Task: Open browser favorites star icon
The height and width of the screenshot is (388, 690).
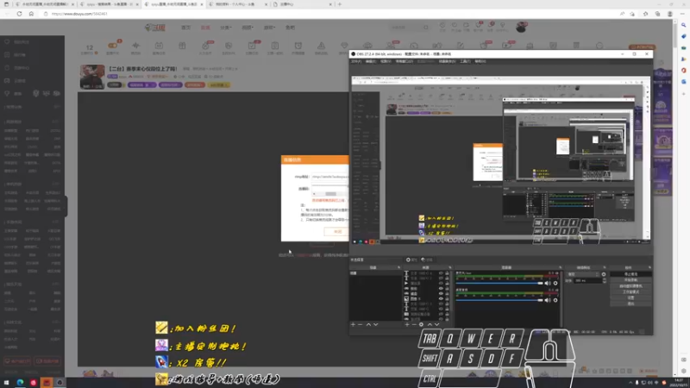Action: point(645,14)
